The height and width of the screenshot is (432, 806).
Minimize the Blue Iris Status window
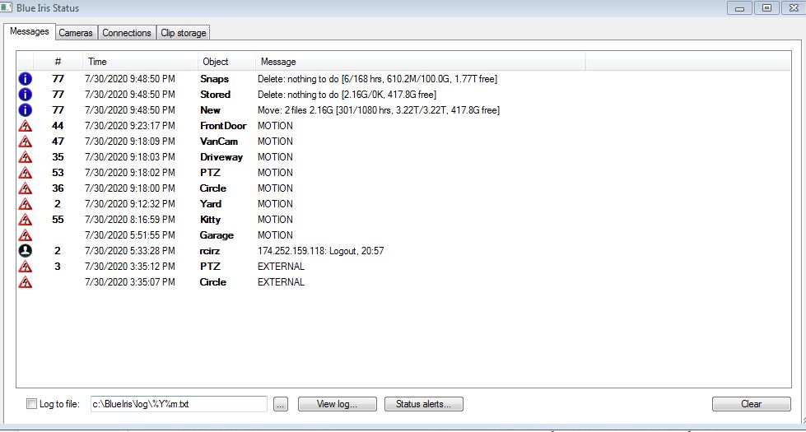click(x=739, y=8)
